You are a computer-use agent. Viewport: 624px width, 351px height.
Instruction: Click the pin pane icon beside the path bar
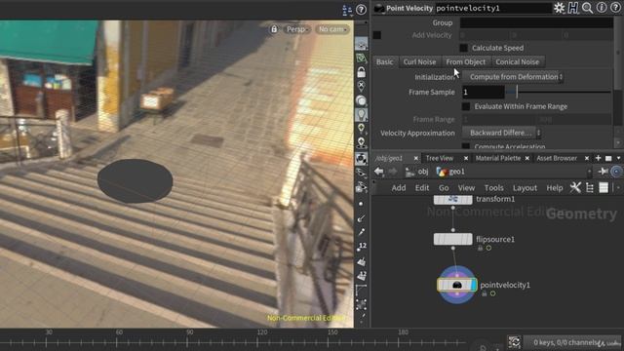tap(603, 172)
